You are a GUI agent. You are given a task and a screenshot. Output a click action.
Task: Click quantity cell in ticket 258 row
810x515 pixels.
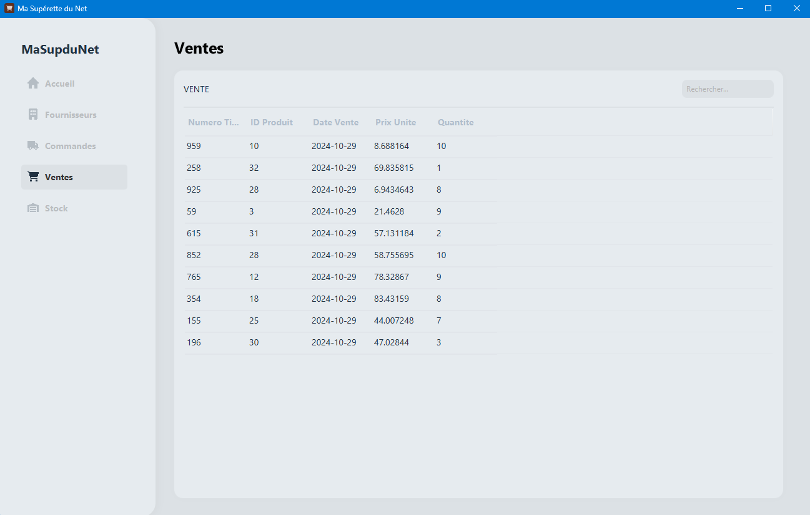tap(465, 168)
